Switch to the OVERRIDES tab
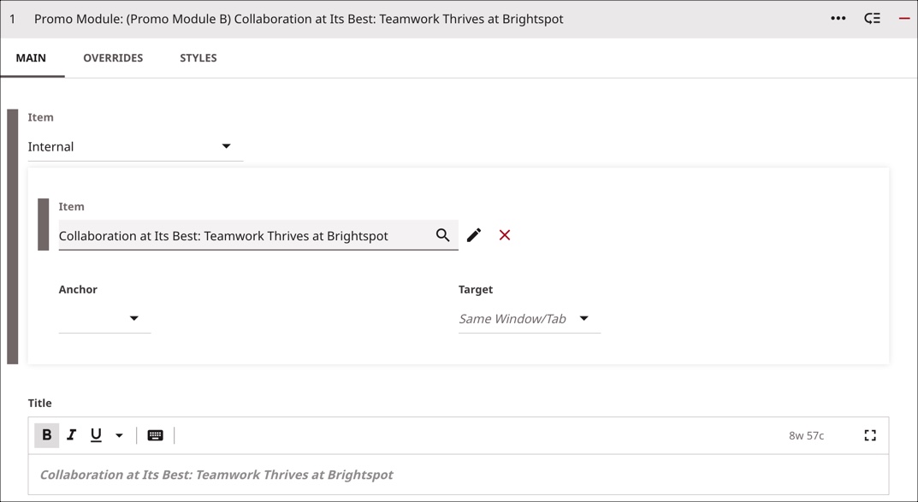918x502 pixels. pos(113,58)
